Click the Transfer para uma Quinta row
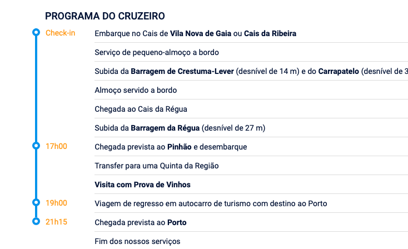Viewport: 408px width, 249px height. [157, 166]
